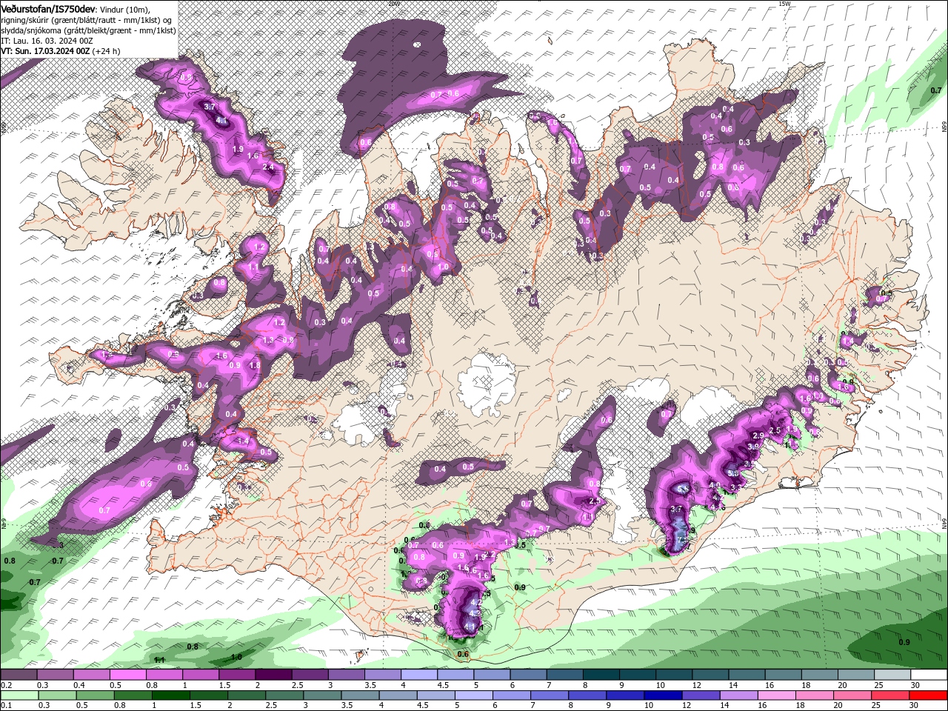
Task: Click the '0.2' label under the snow scale
Action: coord(7,685)
